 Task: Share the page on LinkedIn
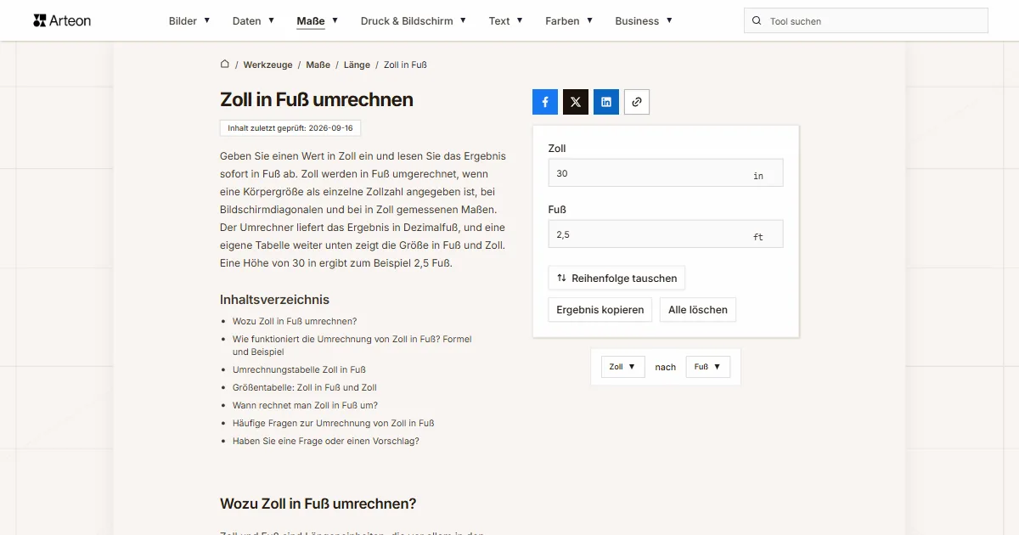tap(606, 102)
